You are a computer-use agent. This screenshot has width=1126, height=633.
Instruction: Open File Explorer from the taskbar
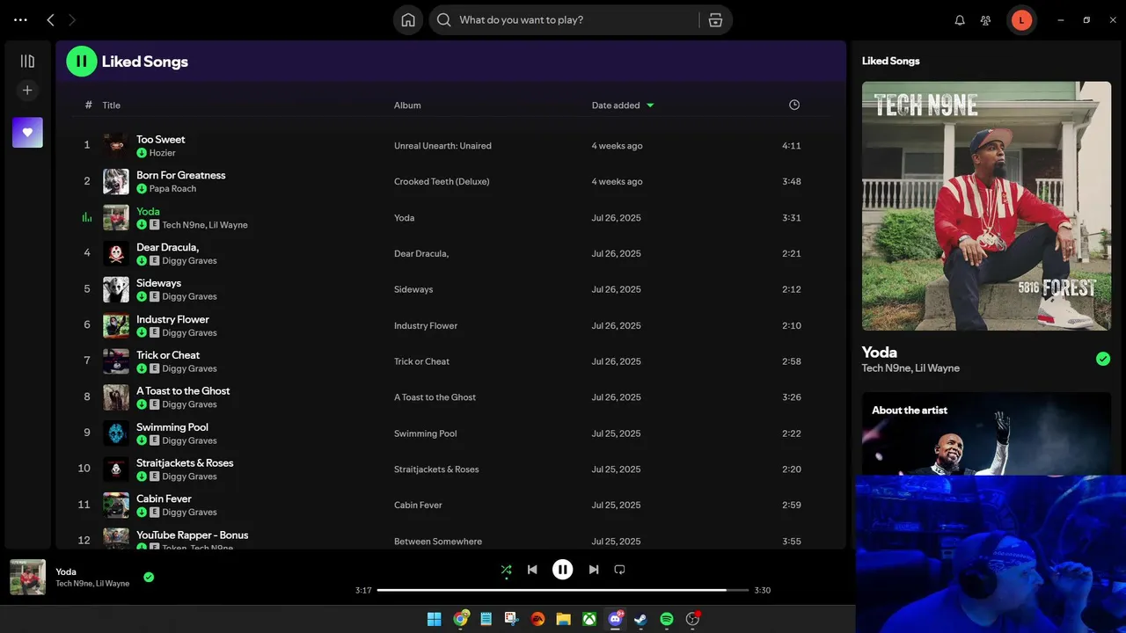pos(563,619)
